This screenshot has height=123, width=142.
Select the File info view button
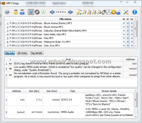coord(10,53)
